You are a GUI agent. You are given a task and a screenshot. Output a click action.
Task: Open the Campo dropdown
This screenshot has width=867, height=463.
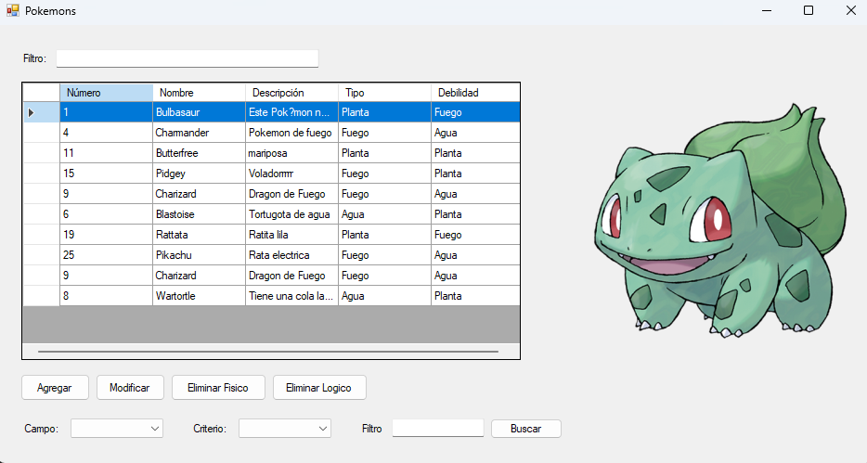pyautogui.click(x=117, y=428)
